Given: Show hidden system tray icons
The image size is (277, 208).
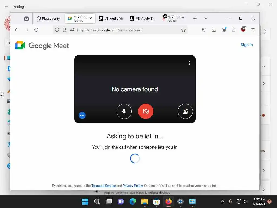Looking at the screenshot, I should (223, 201).
